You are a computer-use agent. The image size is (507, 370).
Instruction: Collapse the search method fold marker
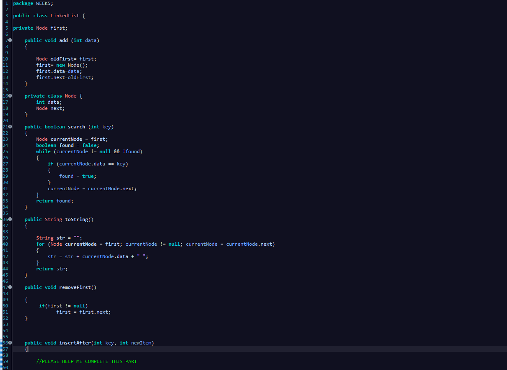click(x=10, y=127)
